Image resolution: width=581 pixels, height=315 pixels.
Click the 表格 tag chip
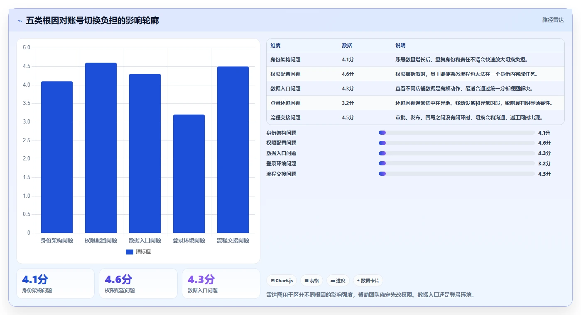point(311,281)
